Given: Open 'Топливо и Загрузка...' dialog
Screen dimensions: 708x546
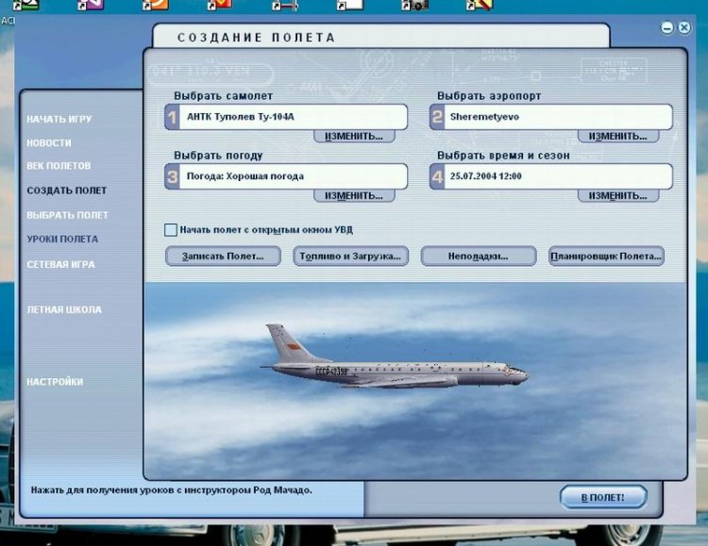Looking at the screenshot, I should (x=350, y=256).
